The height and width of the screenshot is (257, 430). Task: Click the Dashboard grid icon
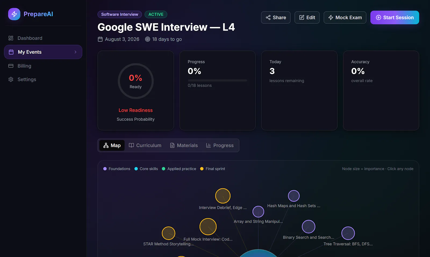coord(11,38)
